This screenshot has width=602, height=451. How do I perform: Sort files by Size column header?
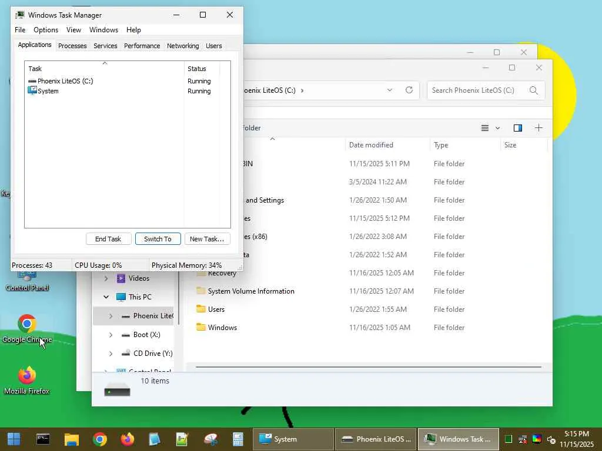tap(524, 145)
